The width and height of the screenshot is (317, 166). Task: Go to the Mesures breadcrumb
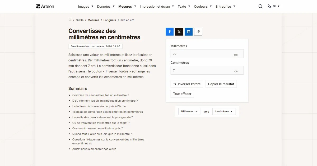[x=94, y=20]
